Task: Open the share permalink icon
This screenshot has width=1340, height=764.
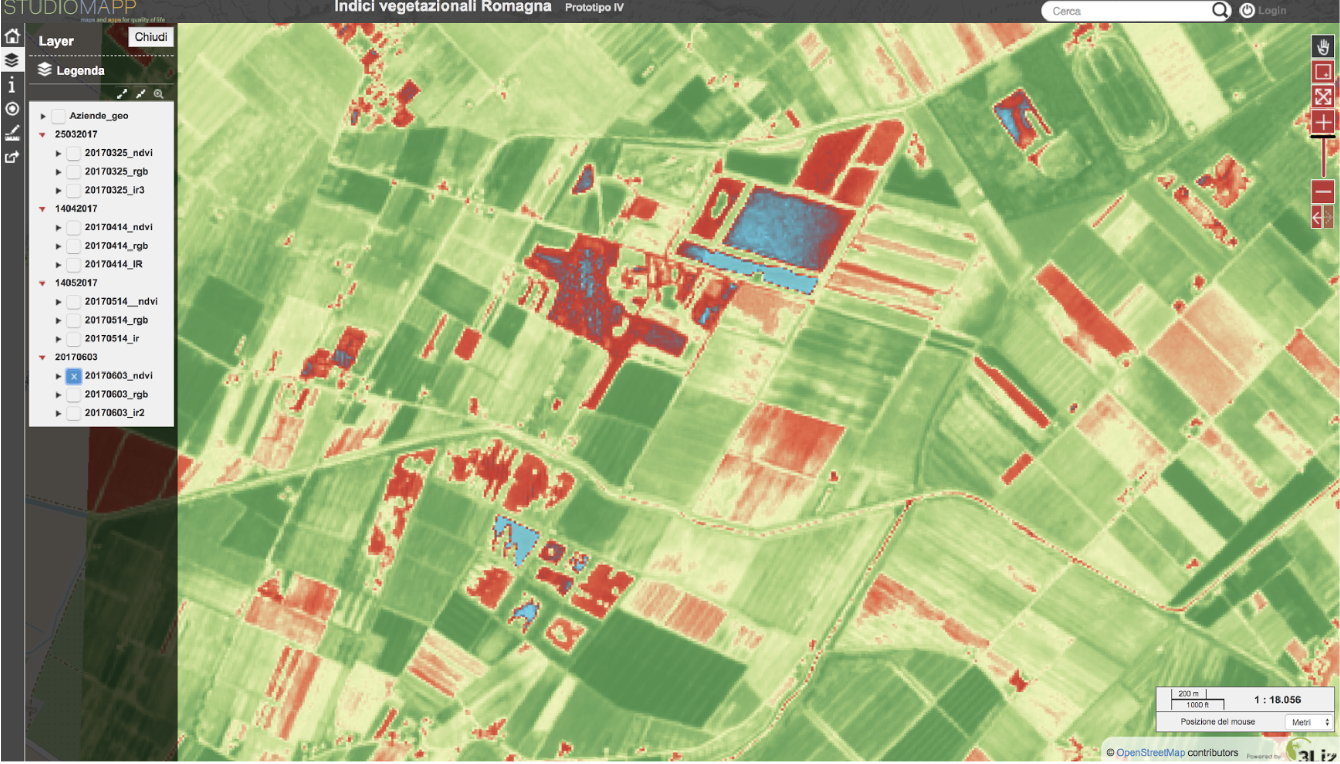Action: click(x=12, y=157)
